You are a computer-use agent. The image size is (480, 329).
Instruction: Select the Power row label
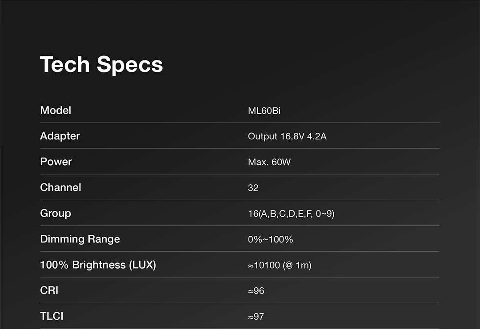56,162
